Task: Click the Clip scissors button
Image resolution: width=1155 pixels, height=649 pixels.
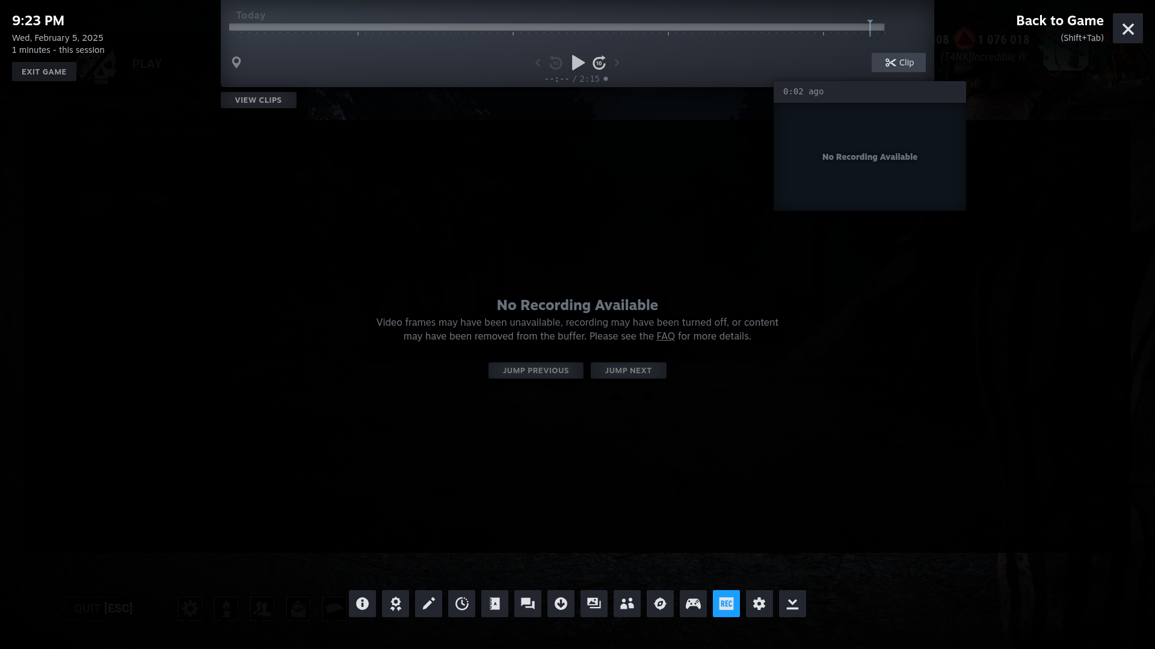Action: coord(898,62)
